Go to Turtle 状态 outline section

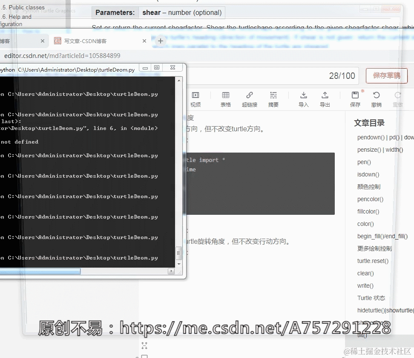point(371,298)
